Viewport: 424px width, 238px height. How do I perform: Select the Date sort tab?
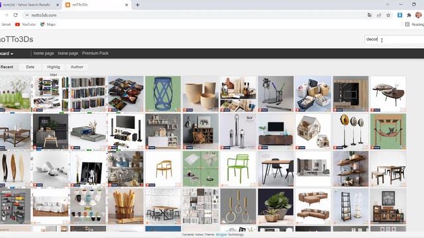30,67
